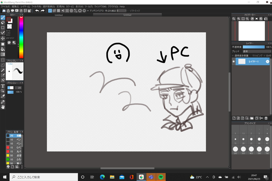Click the brush size value 20 field

[18, 88]
